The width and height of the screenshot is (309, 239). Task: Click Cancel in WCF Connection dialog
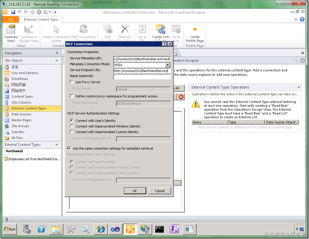tap(160, 191)
